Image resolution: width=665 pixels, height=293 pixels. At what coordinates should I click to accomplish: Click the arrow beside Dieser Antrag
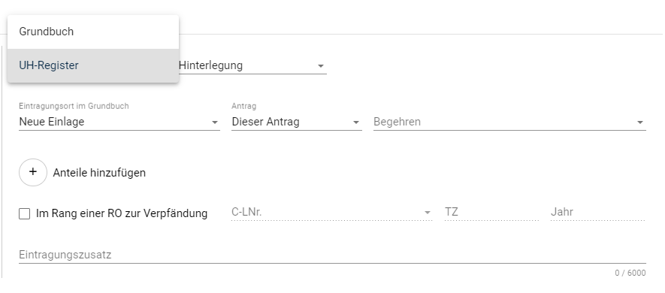(x=356, y=122)
